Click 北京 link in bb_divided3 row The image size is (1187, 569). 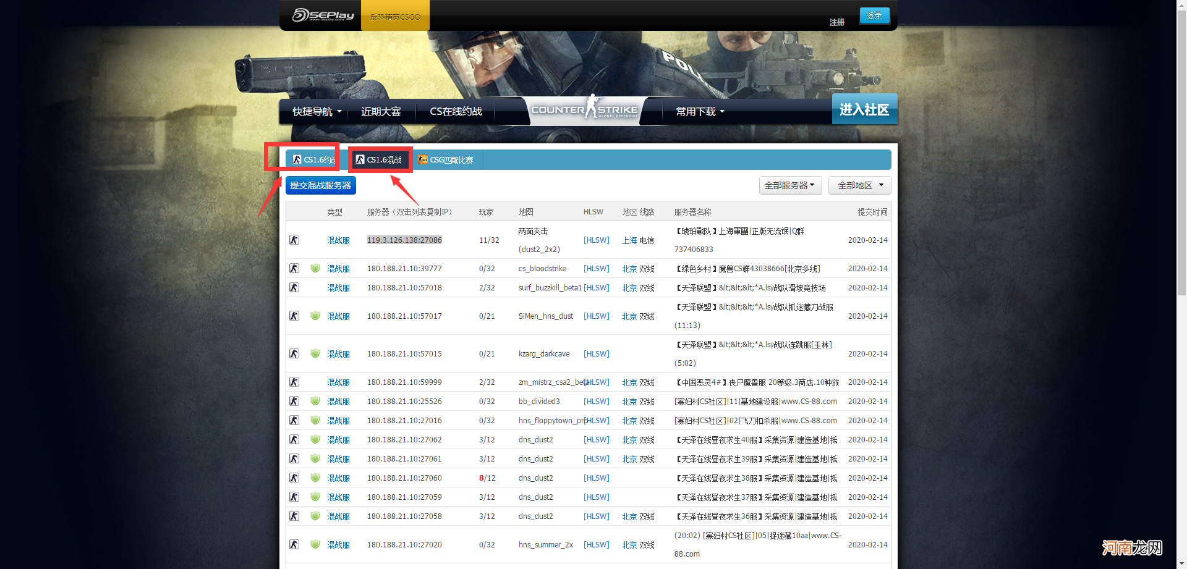tap(629, 402)
